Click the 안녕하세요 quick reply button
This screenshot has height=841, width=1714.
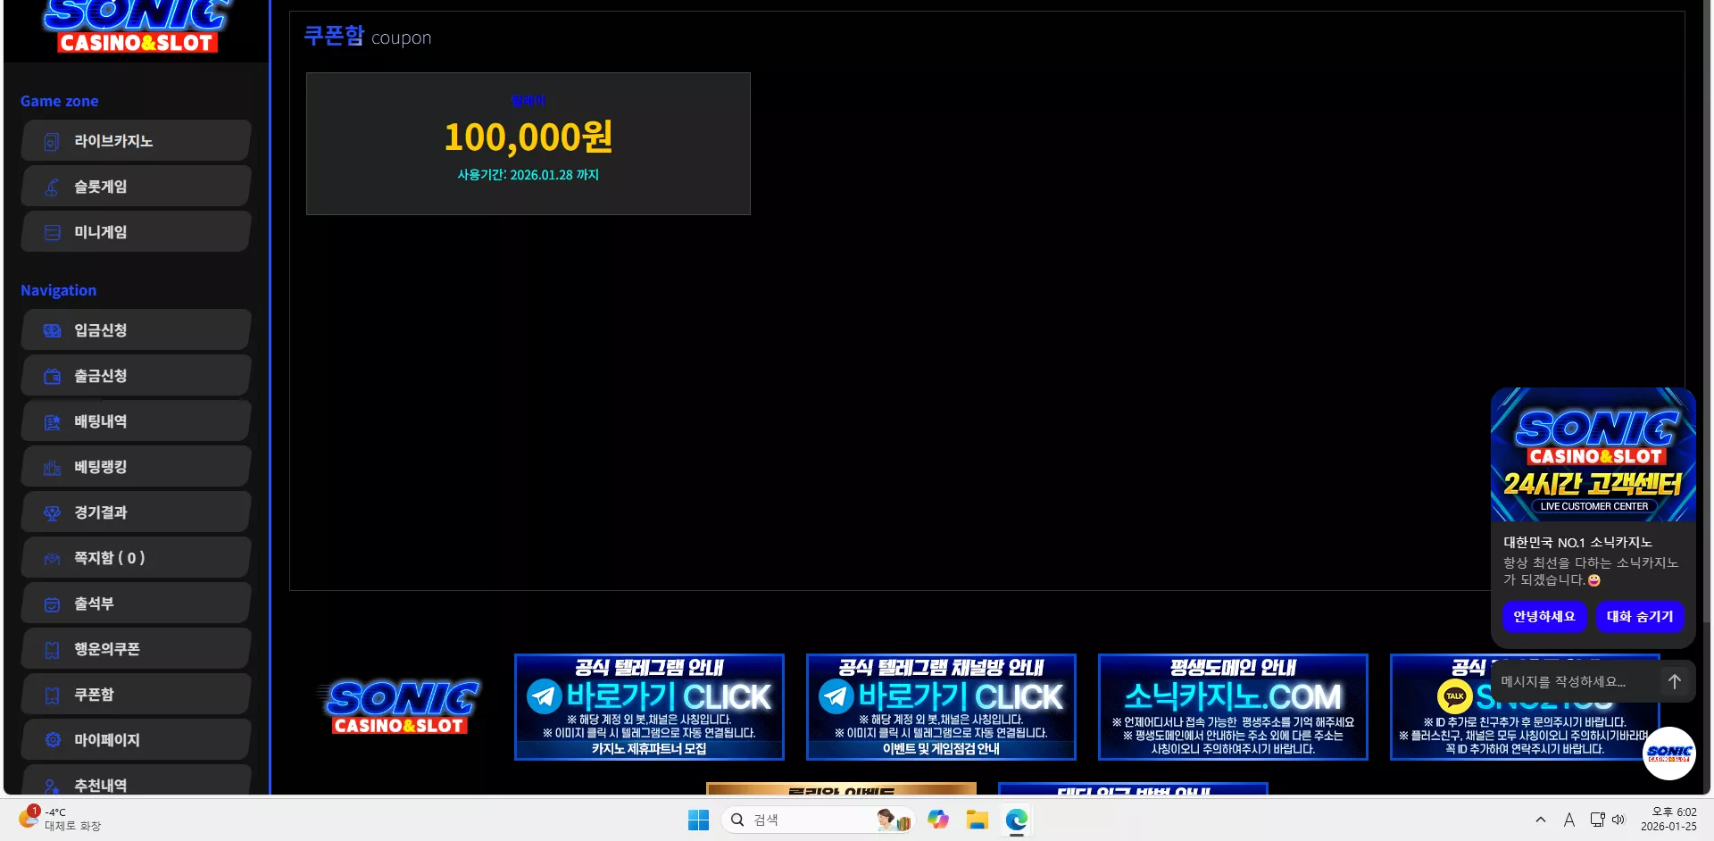1544,616
